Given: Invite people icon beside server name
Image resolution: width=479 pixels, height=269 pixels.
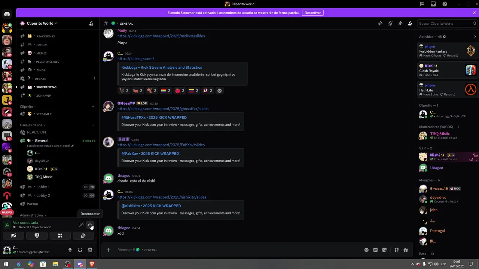Looking at the screenshot, I should (91, 23).
